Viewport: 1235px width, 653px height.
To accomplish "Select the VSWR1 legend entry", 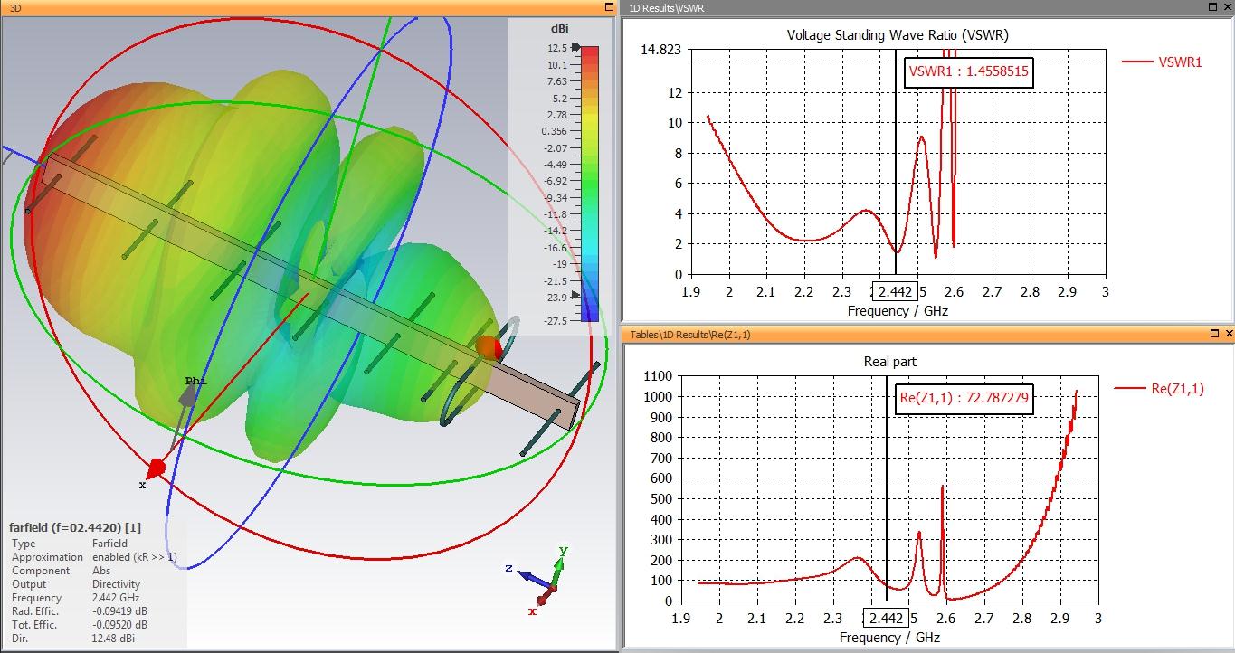I will 1162,62.
